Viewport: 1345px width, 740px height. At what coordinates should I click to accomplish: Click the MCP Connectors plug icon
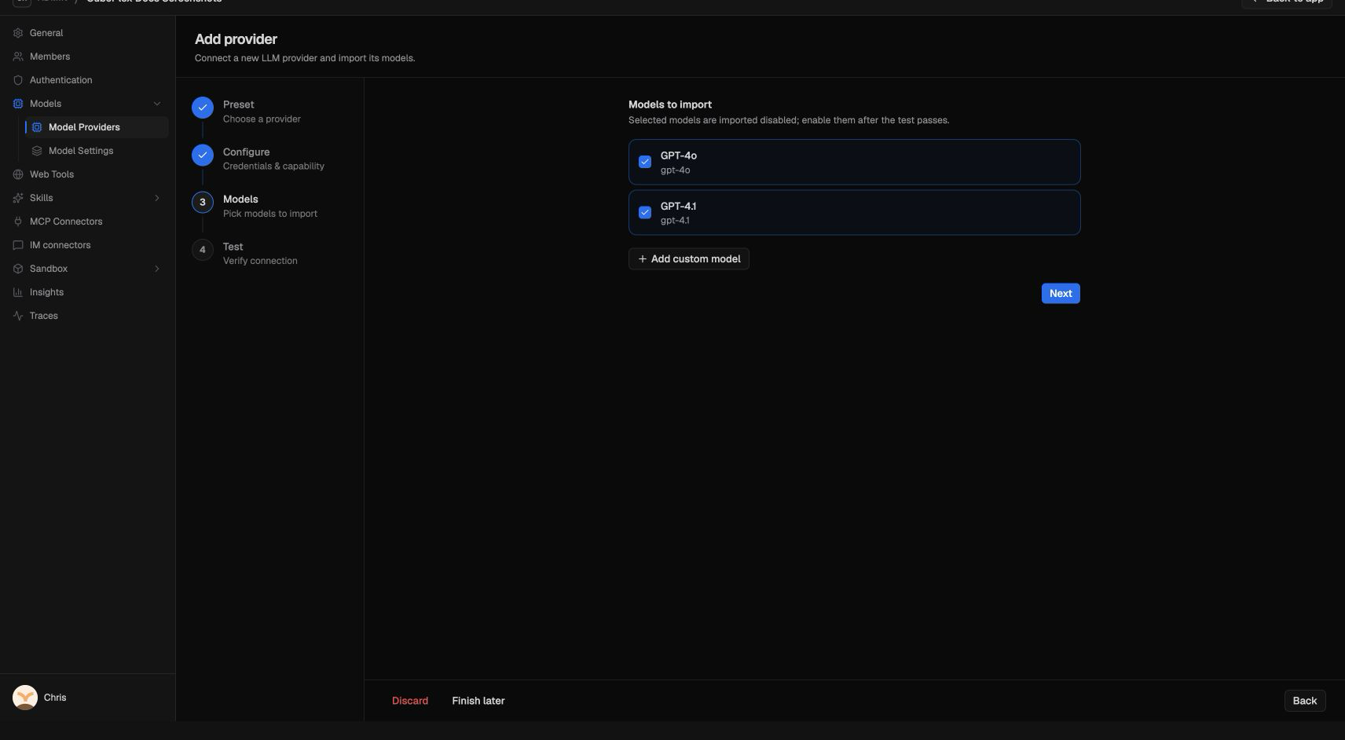pyautogui.click(x=18, y=222)
